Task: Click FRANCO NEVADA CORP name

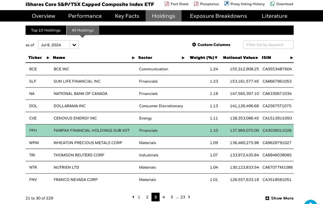Action: tap(76, 180)
